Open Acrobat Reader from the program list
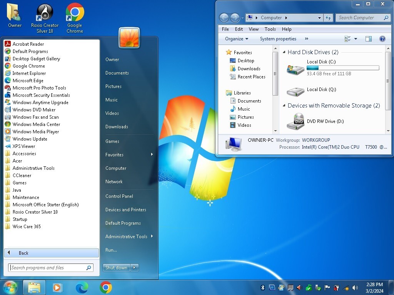Viewport: 394px width, 295px height. (x=24, y=44)
